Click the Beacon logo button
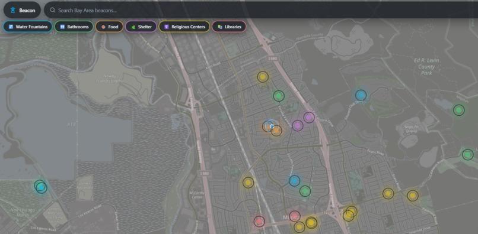This screenshot has width=478, height=234. pyautogui.click(x=23, y=10)
